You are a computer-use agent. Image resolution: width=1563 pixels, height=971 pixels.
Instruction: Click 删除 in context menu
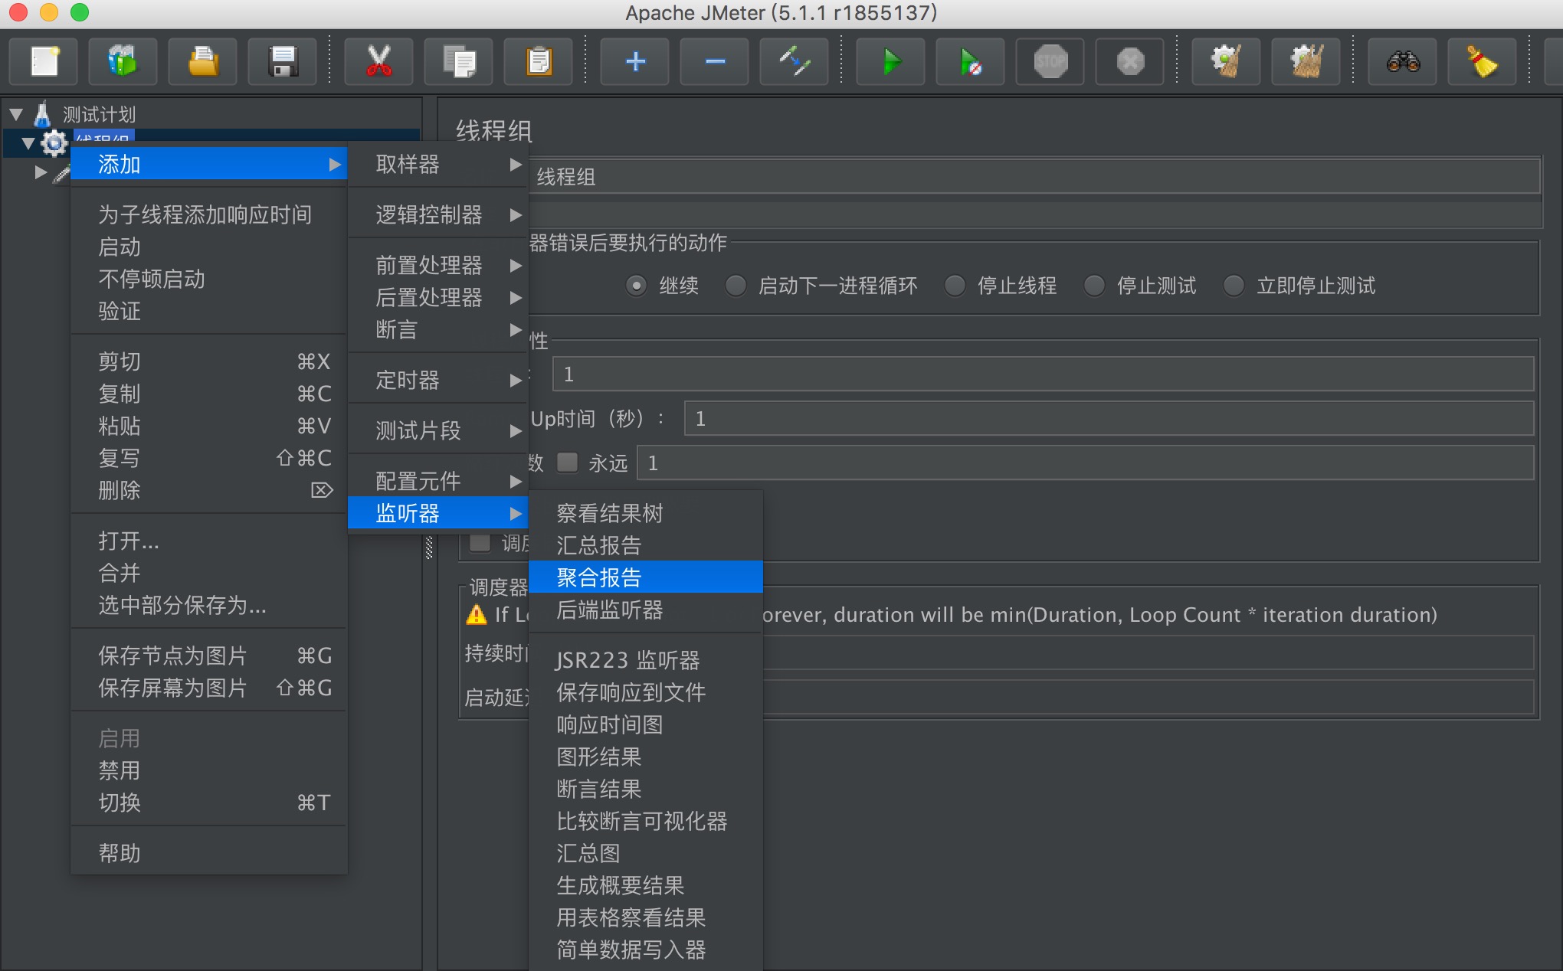[209, 490]
